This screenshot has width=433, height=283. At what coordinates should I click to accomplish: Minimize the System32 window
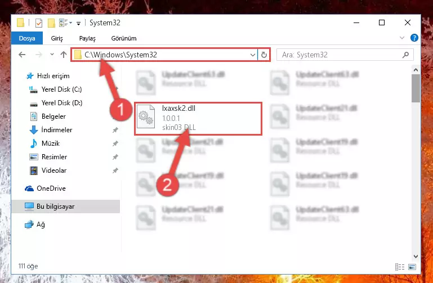click(356, 23)
